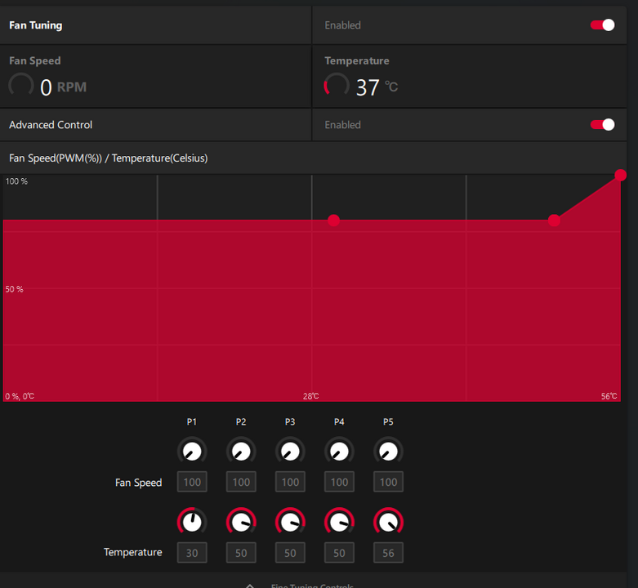The image size is (638, 588).
Task: Click the P1 temperature field showing 30
Action: (192, 553)
